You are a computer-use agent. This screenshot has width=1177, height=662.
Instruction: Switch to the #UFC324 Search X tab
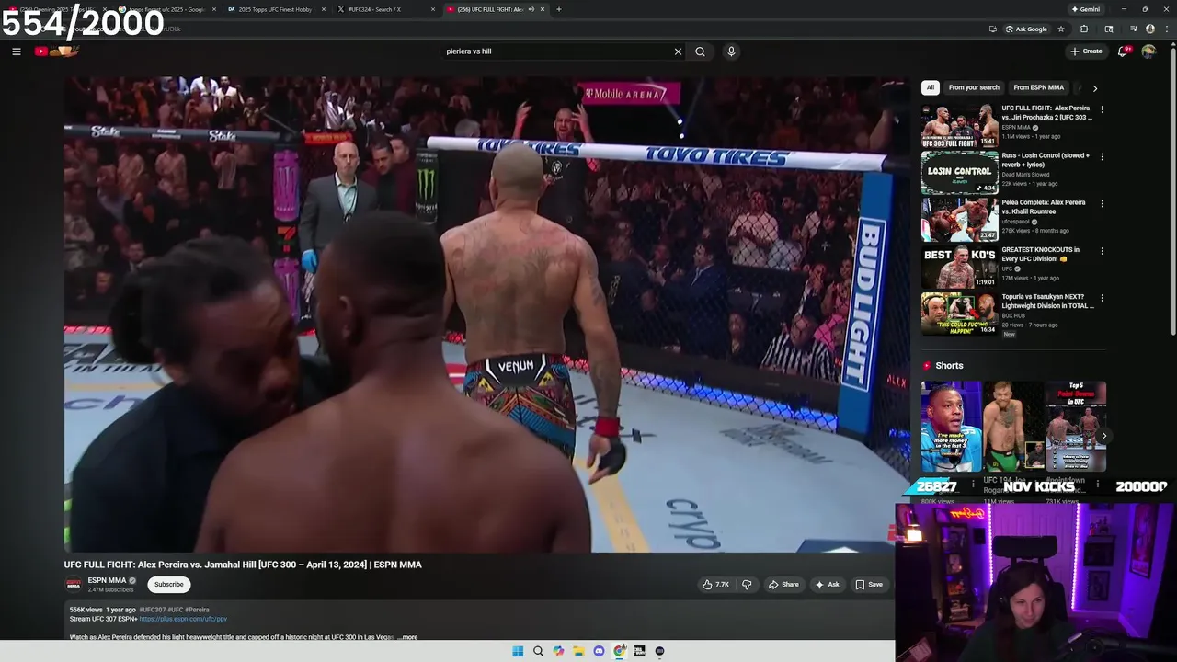tap(381, 9)
